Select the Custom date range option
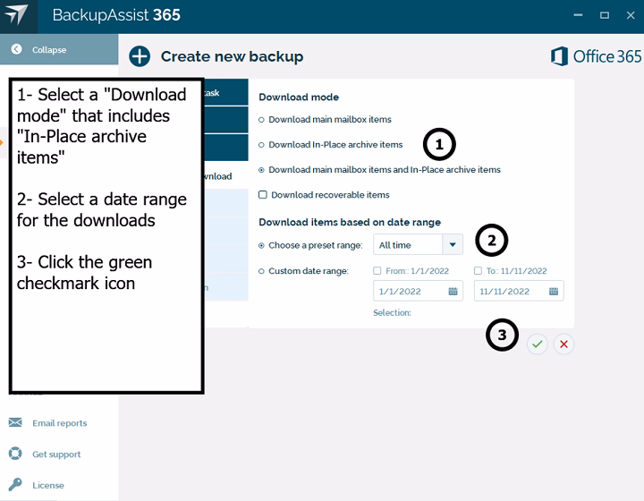This screenshot has width=644, height=501. tap(261, 271)
